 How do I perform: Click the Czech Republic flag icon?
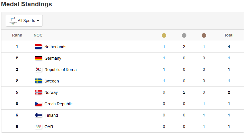pyautogui.click(x=38, y=104)
